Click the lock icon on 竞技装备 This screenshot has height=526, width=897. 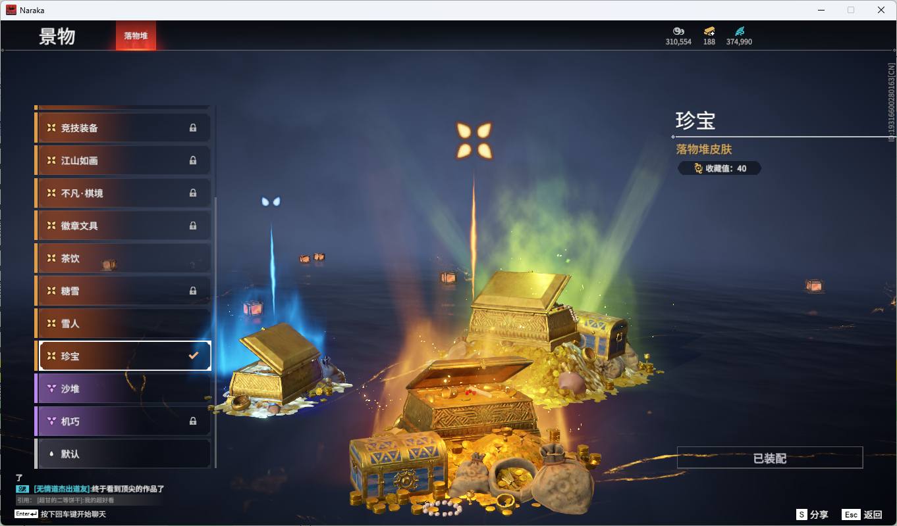[193, 128]
